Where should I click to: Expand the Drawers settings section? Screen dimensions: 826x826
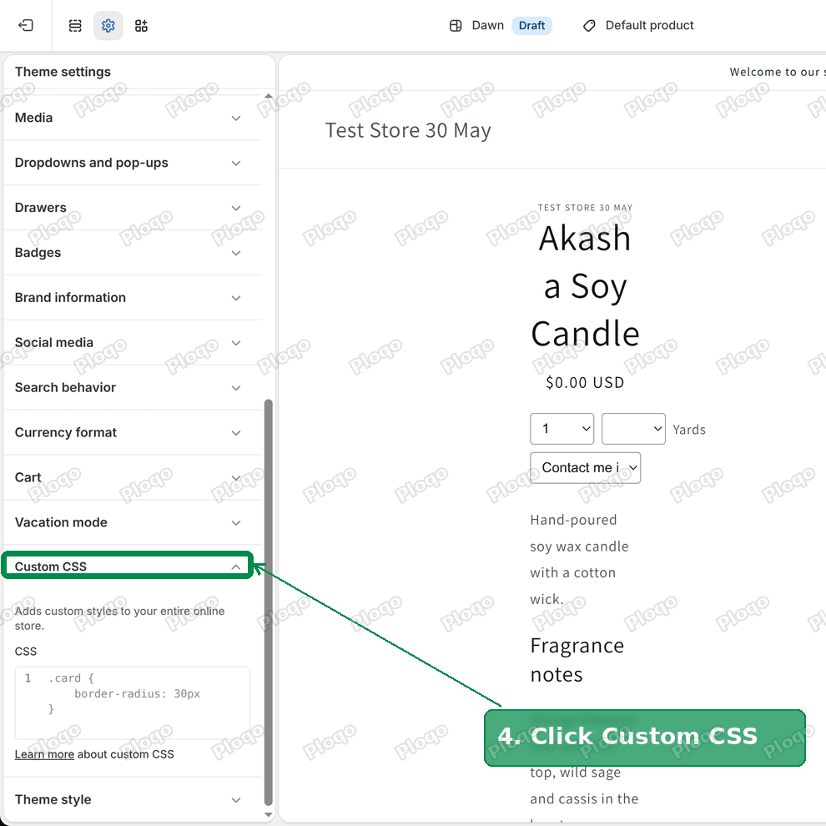pos(132,208)
